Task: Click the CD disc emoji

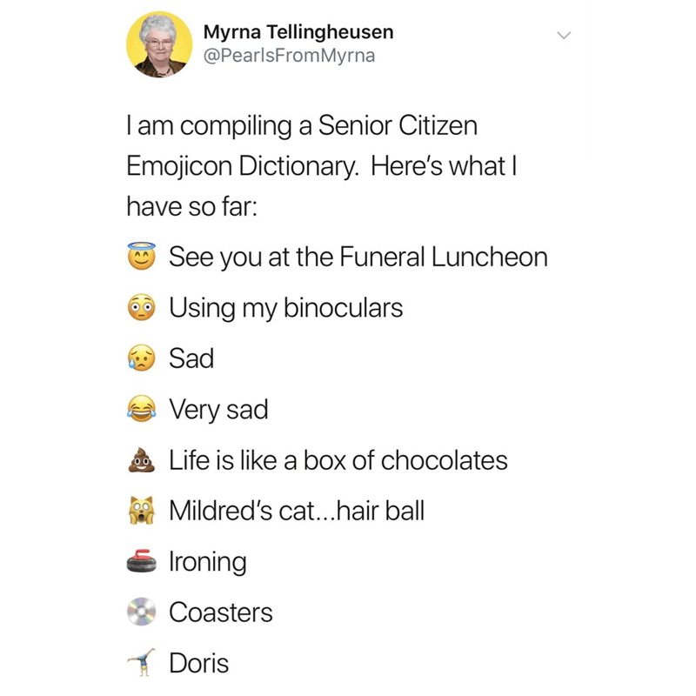Action: click(143, 612)
